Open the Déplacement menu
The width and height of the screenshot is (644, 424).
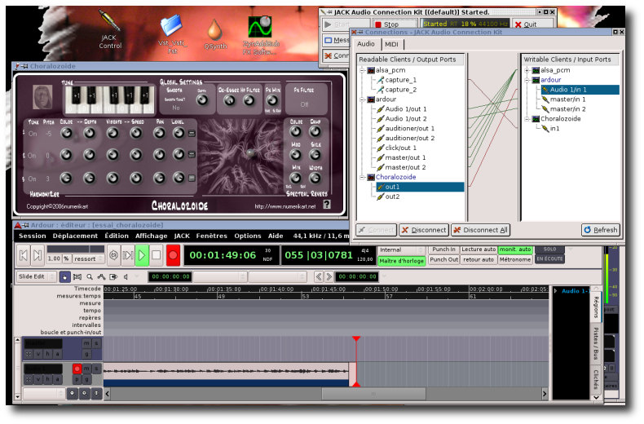tap(75, 236)
